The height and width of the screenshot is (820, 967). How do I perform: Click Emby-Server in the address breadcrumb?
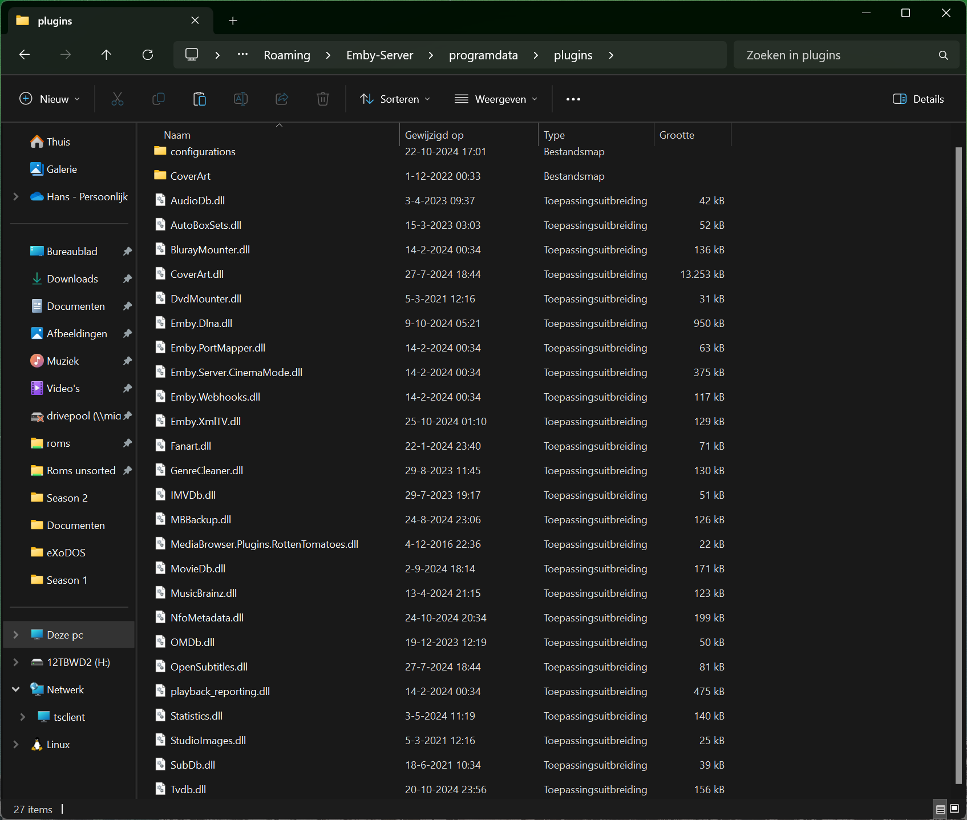[379, 55]
